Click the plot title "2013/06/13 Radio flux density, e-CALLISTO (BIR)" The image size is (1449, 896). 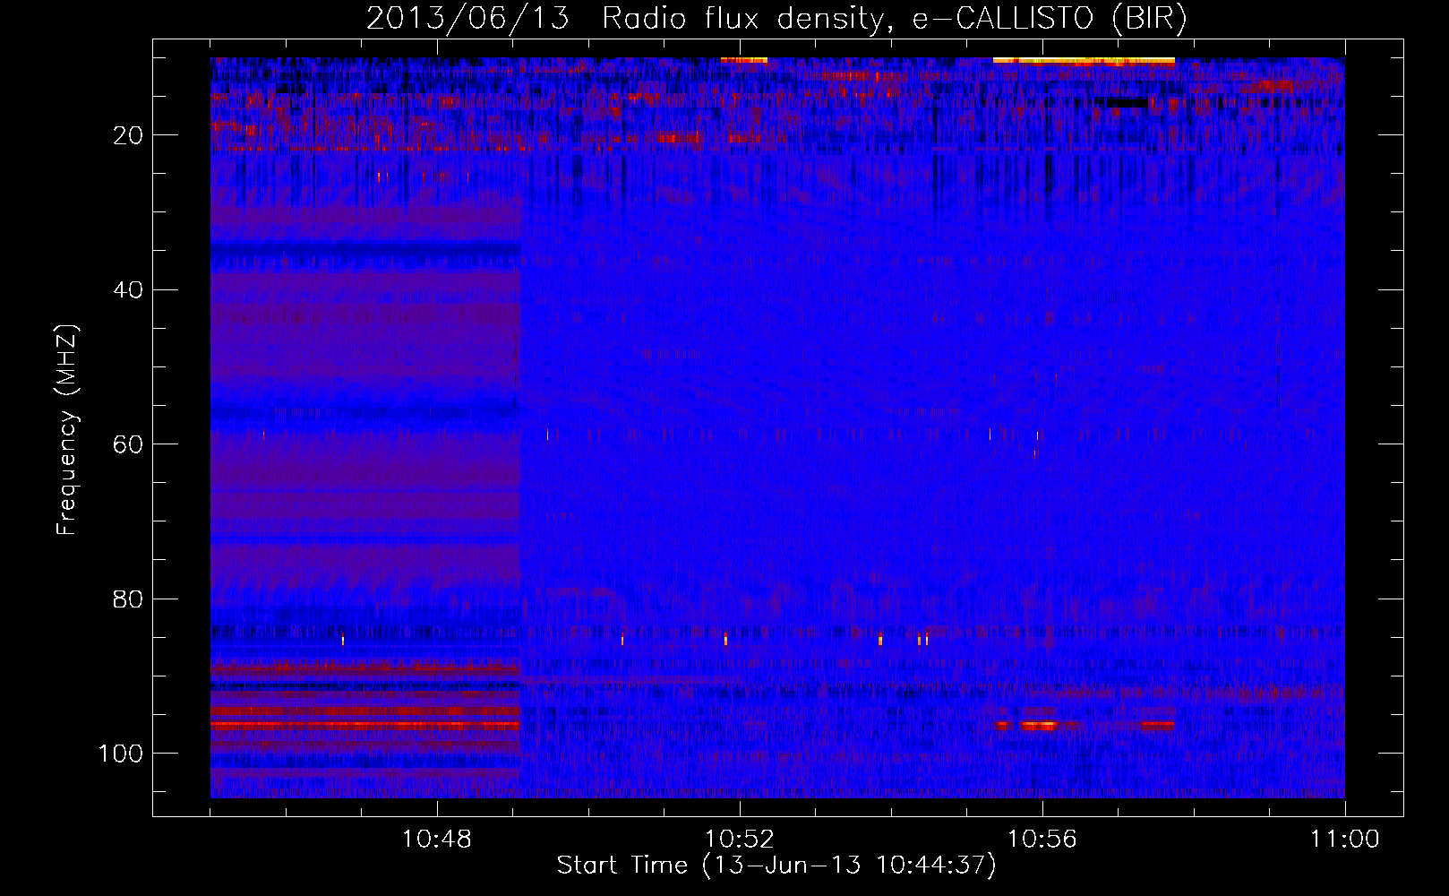(776, 19)
